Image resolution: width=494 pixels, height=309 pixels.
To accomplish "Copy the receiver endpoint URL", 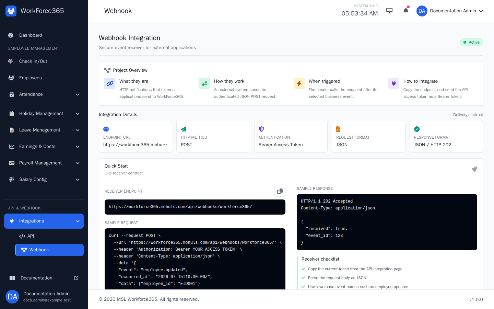I will click(280, 191).
